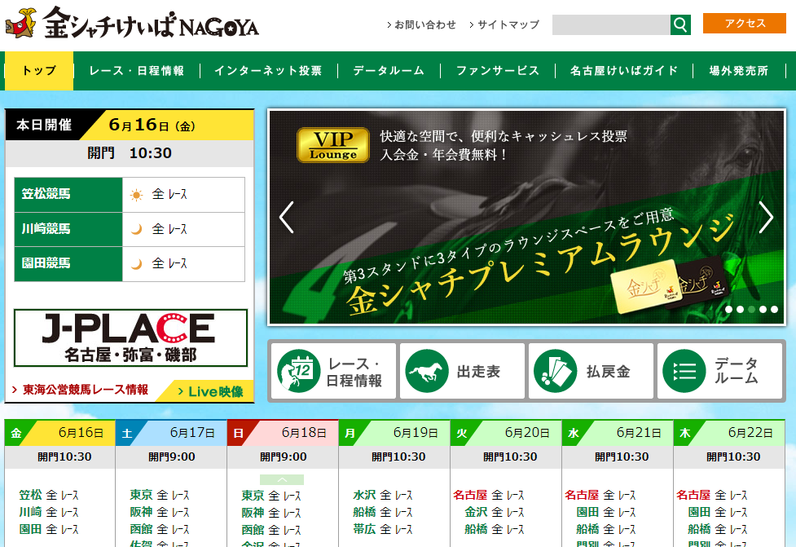Click the 出走表 quick link button
The height and width of the screenshot is (547, 796).
coord(462,371)
